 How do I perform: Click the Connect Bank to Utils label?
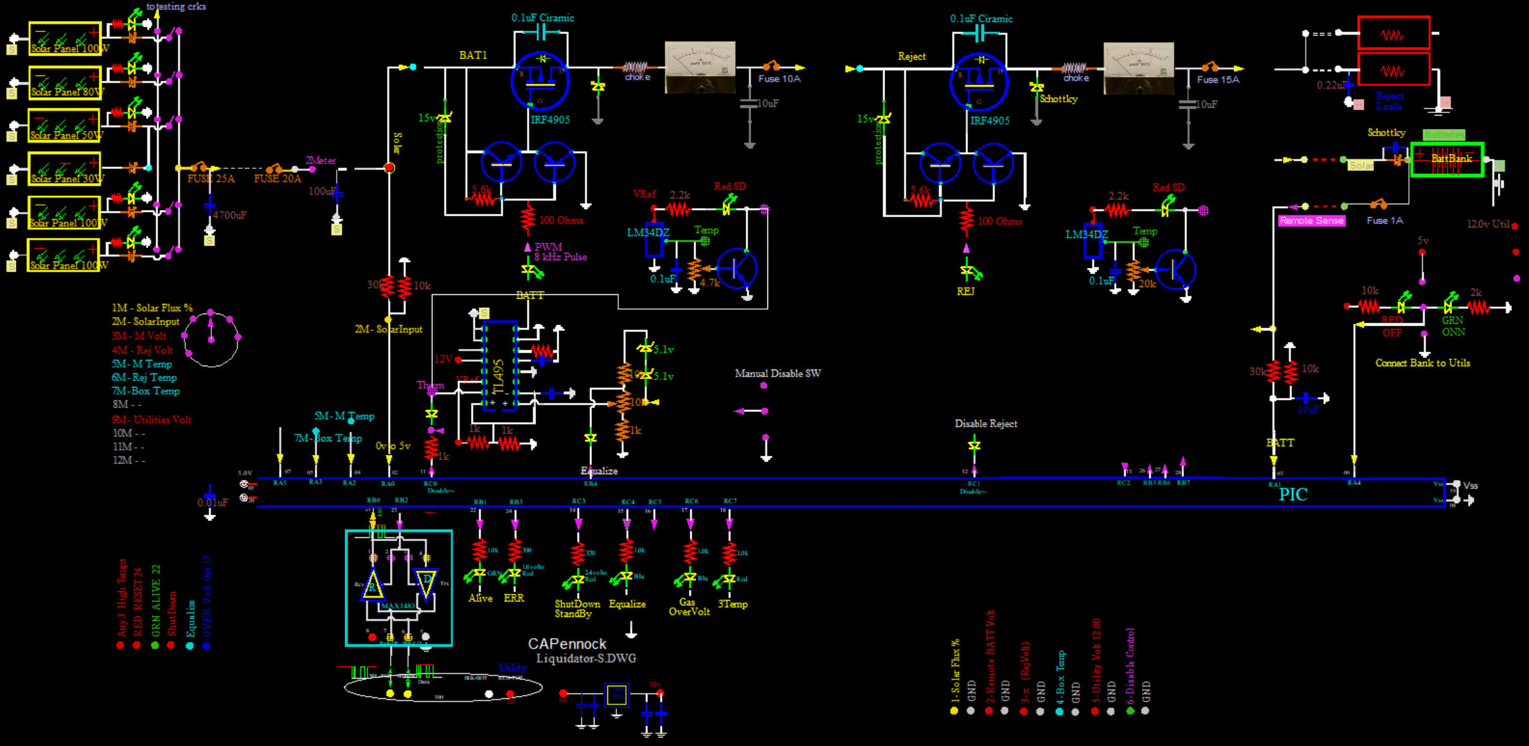pyautogui.click(x=1422, y=363)
